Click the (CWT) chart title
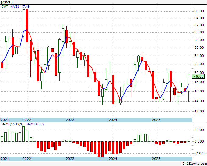207x166 pixels. [x=7, y=2]
